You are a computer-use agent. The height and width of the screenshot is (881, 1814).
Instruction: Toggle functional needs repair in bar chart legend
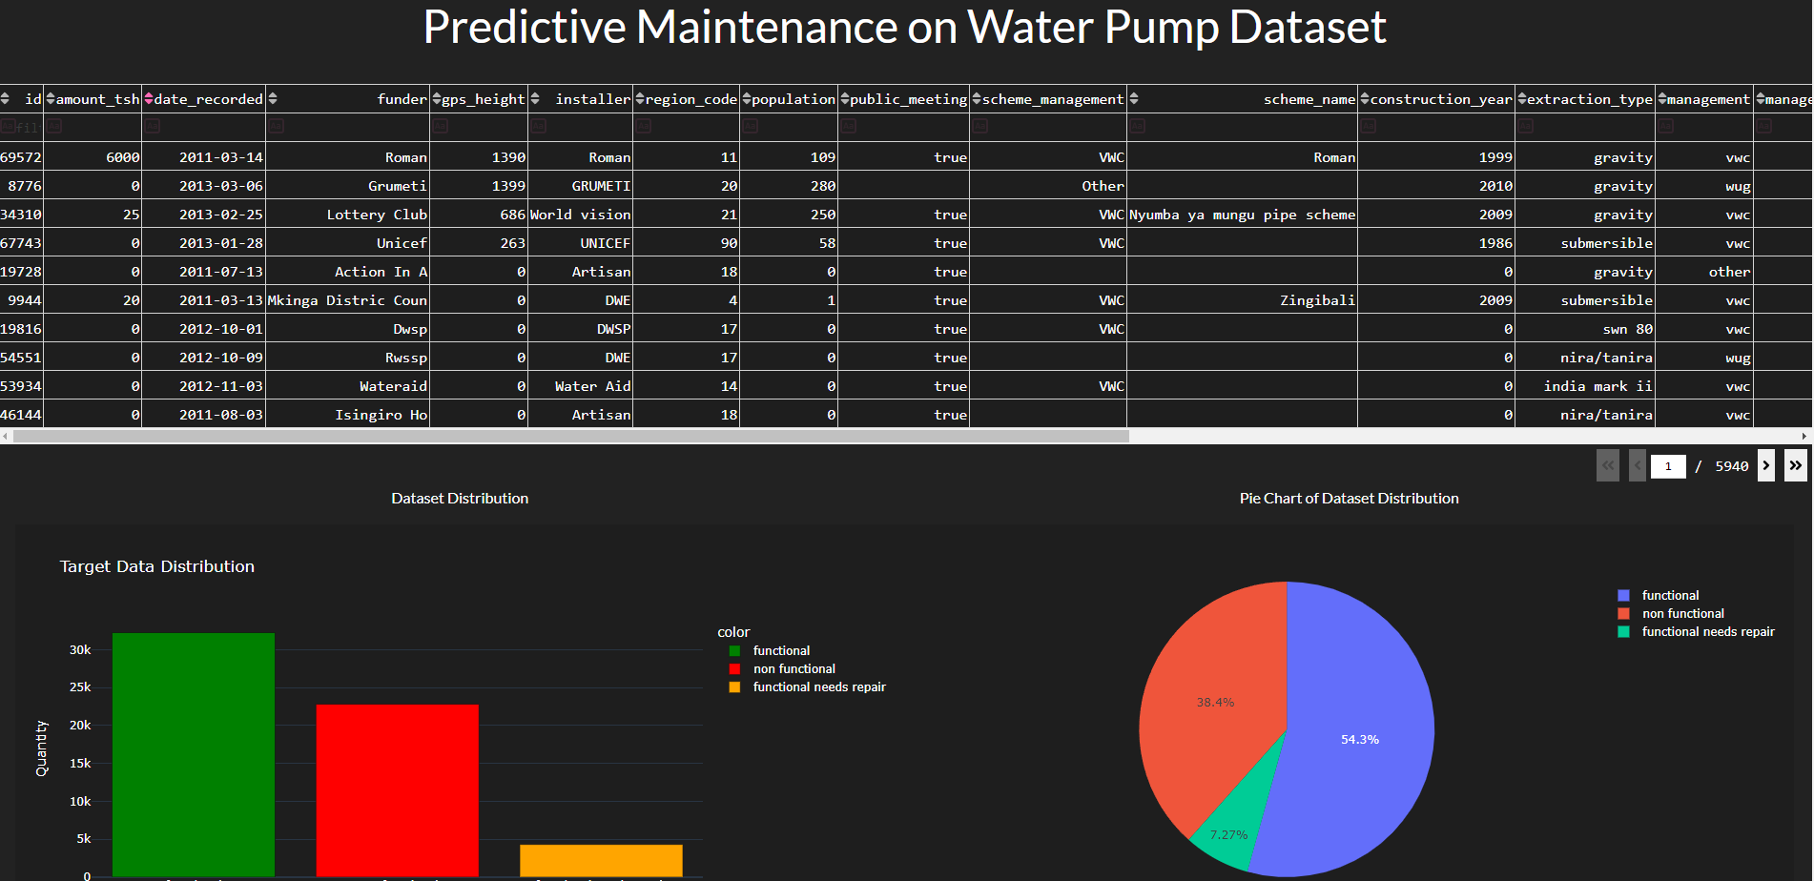[817, 686]
